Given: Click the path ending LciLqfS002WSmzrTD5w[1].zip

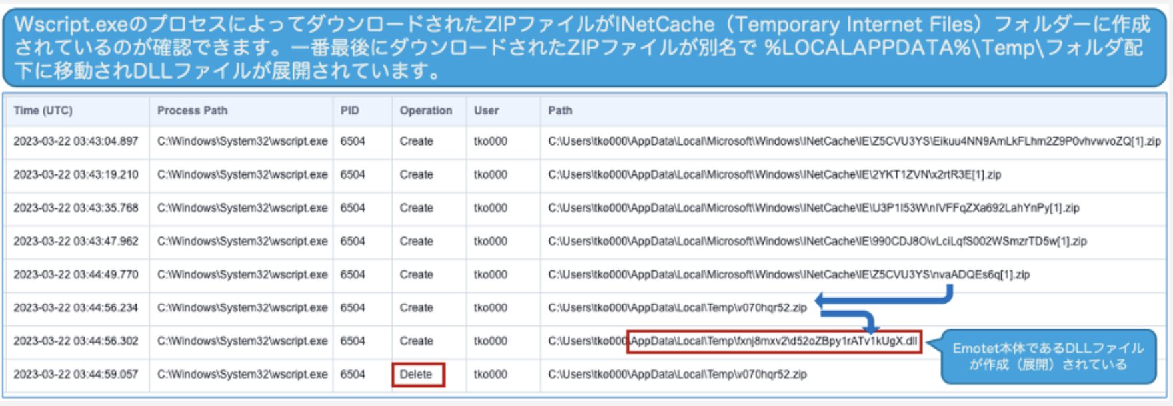Looking at the screenshot, I should [x=817, y=241].
